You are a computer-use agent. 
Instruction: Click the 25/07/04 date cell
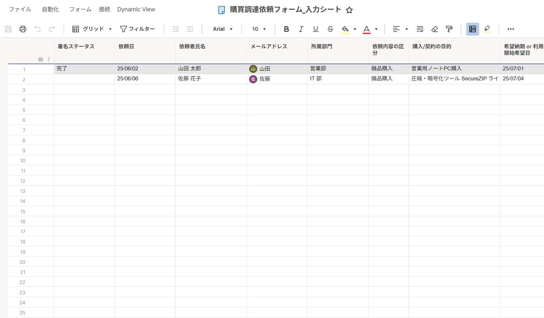point(522,79)
